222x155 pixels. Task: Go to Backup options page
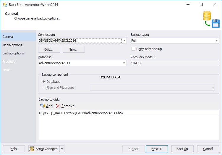click(13, 53)
